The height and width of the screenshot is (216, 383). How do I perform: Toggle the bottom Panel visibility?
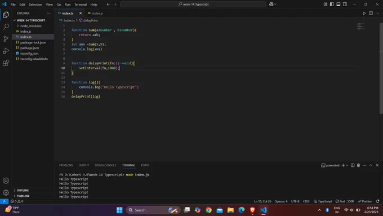pos(339,4)
